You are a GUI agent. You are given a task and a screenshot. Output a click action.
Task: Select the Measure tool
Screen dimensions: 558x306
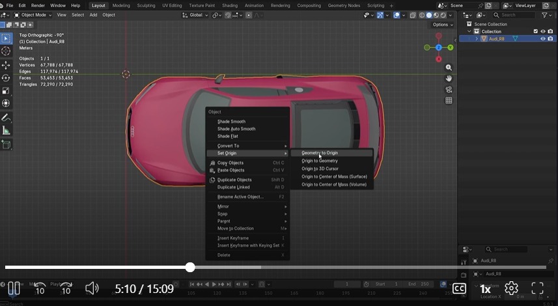coord(6,131)
